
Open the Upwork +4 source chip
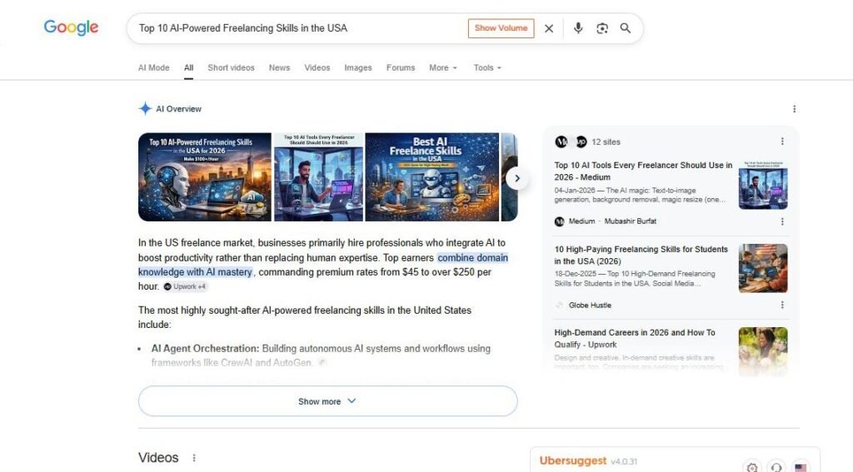(186, 286)
